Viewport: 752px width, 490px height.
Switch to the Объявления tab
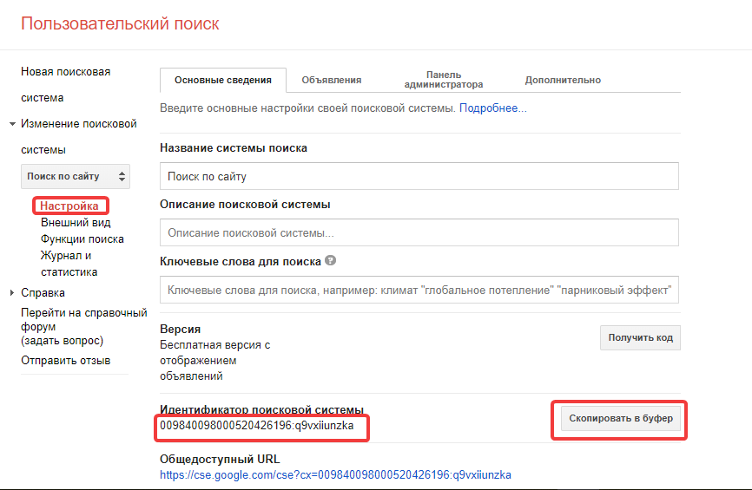click(x=332, y=80)
